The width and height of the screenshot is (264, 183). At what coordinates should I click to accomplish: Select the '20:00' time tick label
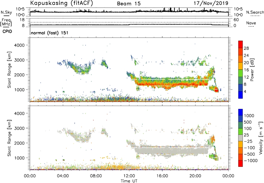[x=195, y=176]
